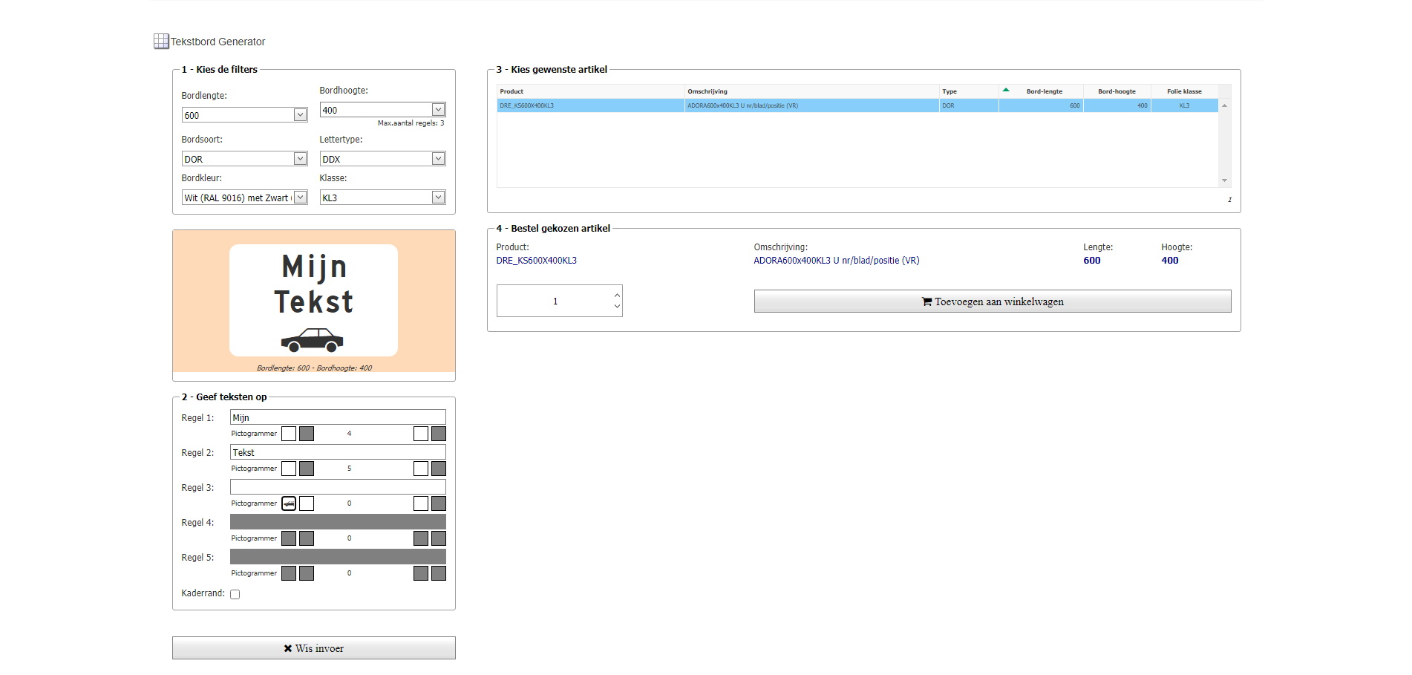Click the cart icon on Toevoegen aan winkelwagen

[926, 301]
